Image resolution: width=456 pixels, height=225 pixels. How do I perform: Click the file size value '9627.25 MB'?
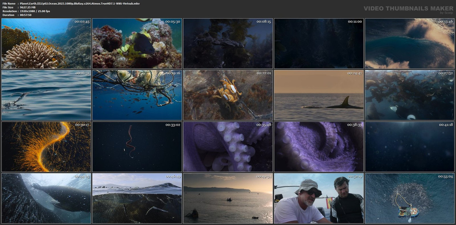[x=28, y=7]
